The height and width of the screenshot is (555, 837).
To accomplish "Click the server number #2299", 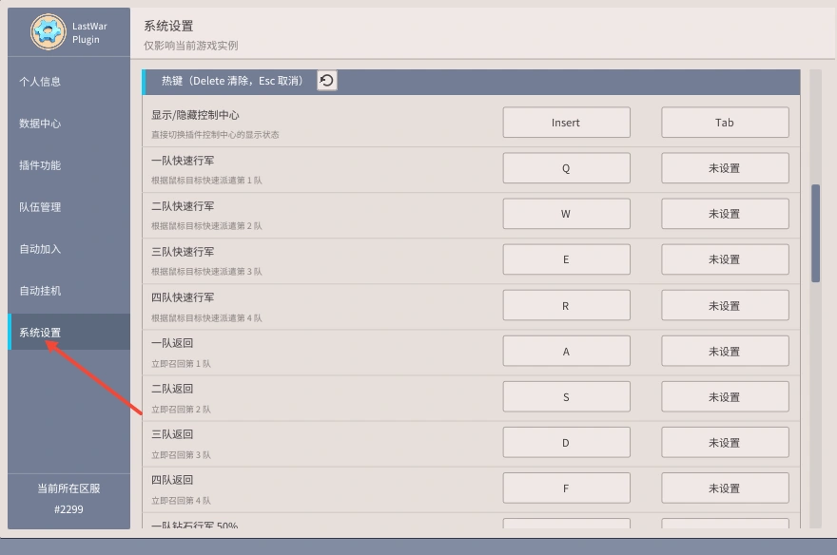I will (x=68, y=509).
